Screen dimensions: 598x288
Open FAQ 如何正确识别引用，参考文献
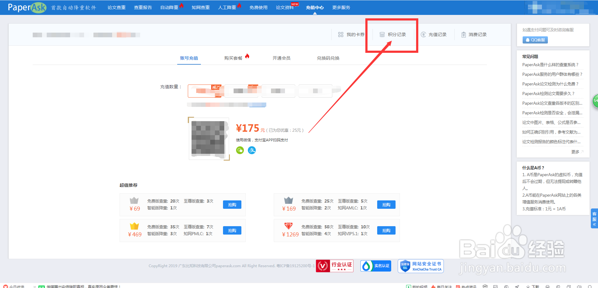click(551, 132)
